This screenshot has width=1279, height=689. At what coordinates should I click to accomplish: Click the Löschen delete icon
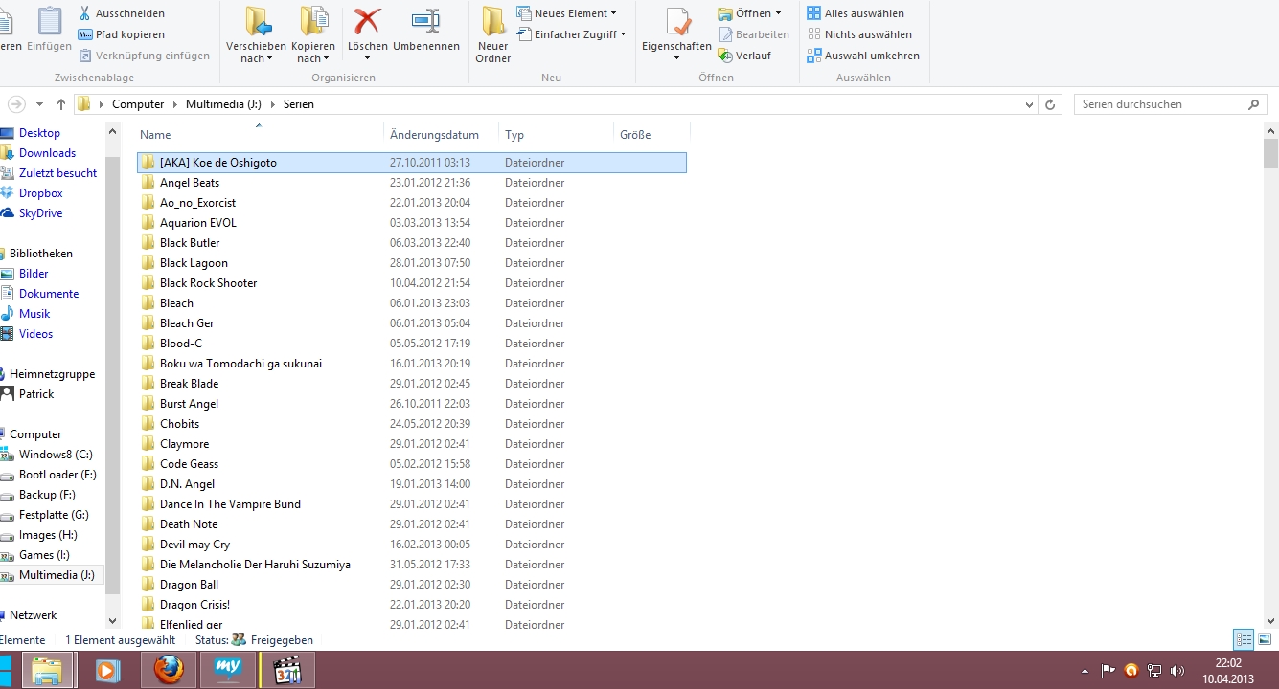(x=367, y=22)
